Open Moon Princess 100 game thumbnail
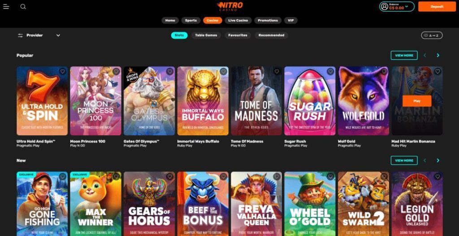This screenshot has height=236, width=459. [x=96, y=101]
